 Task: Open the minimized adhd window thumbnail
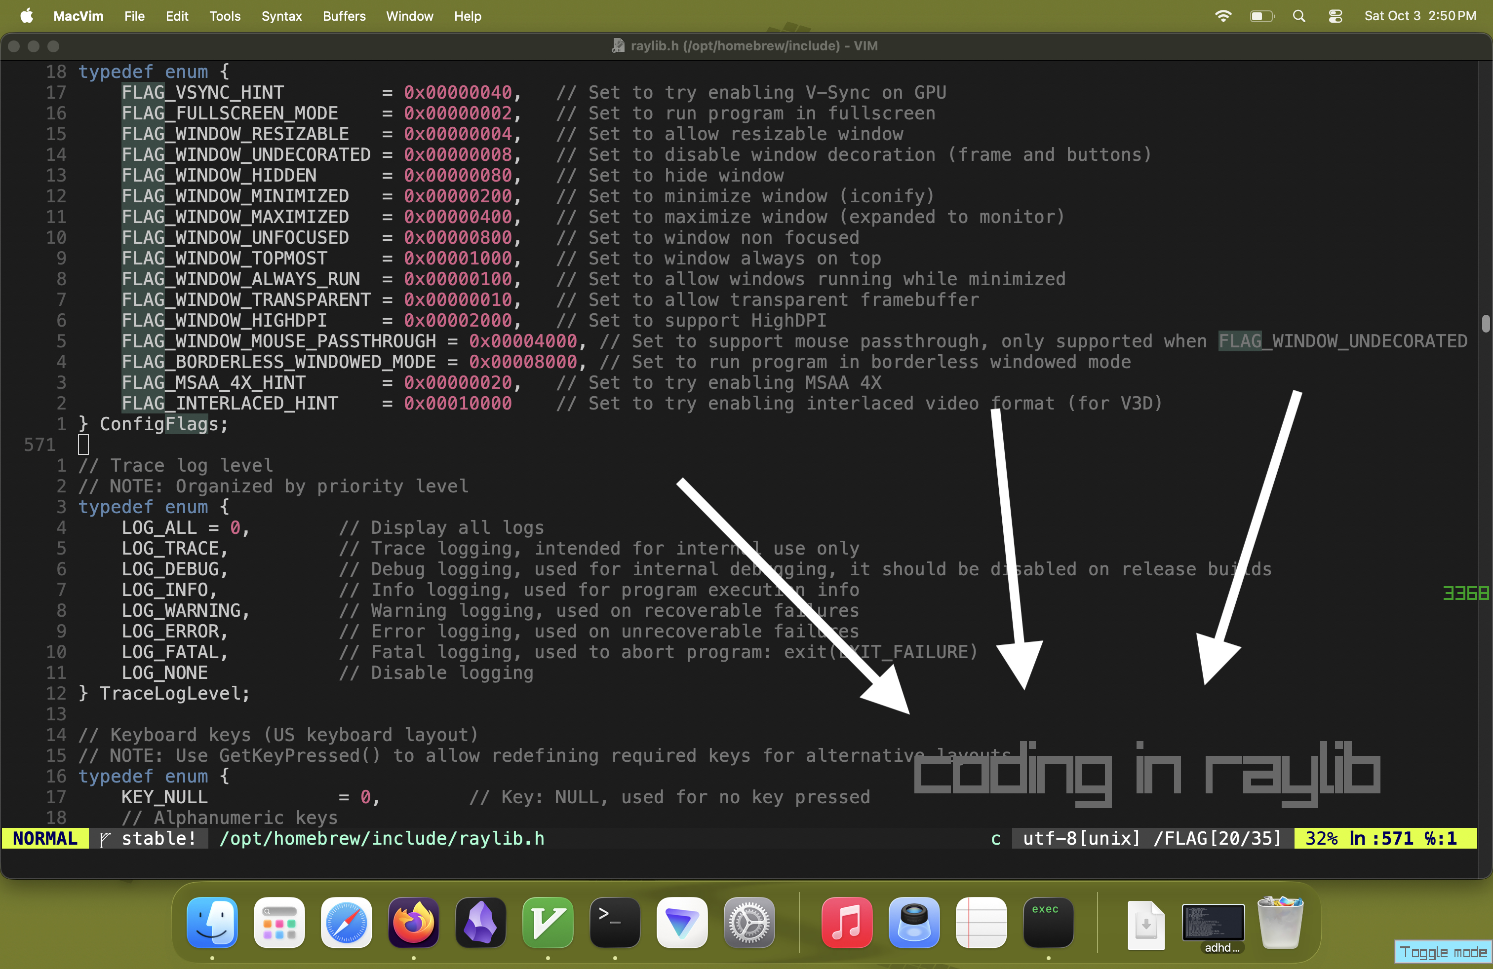tap(1213, 922)
